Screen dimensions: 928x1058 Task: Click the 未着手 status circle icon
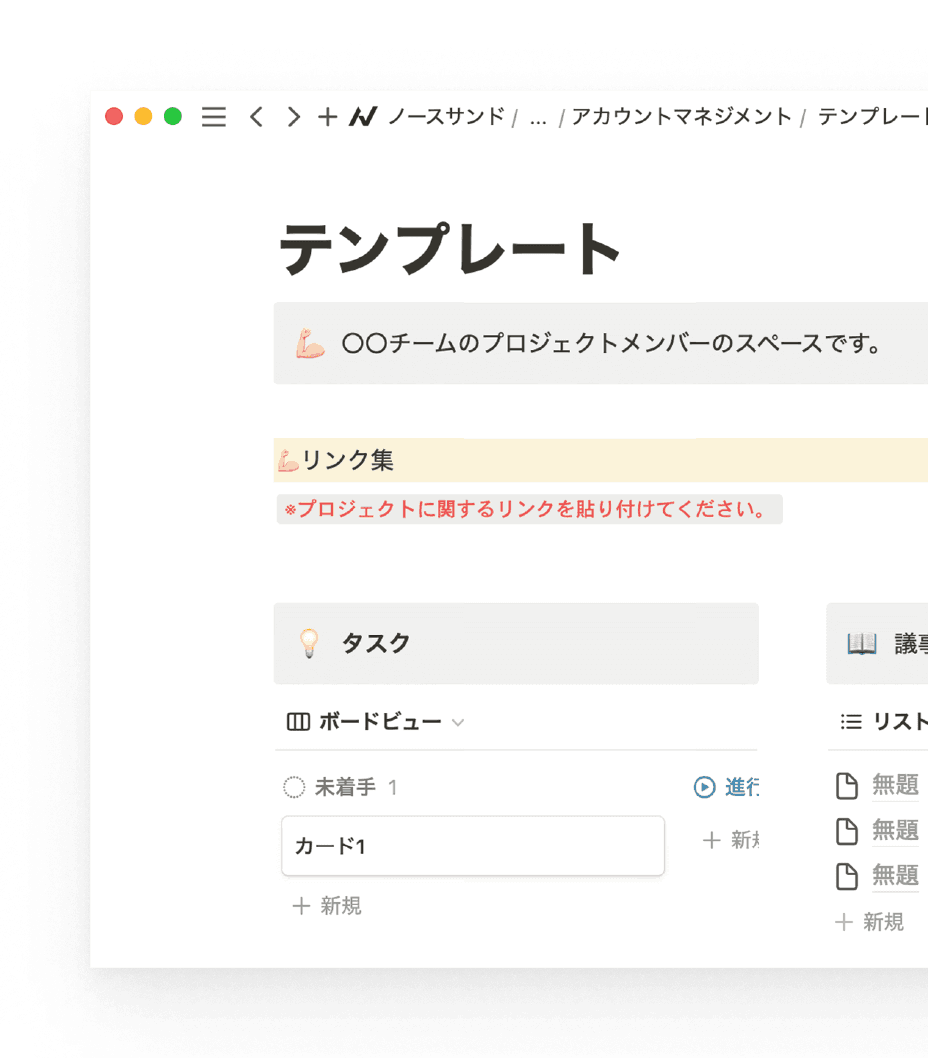(x=294, y=787)
